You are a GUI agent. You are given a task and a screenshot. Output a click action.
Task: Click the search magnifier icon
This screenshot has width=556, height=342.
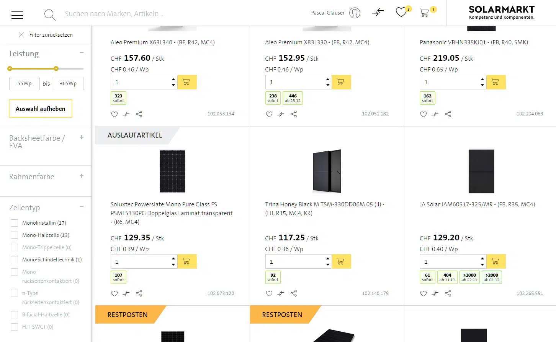(50, 15)
